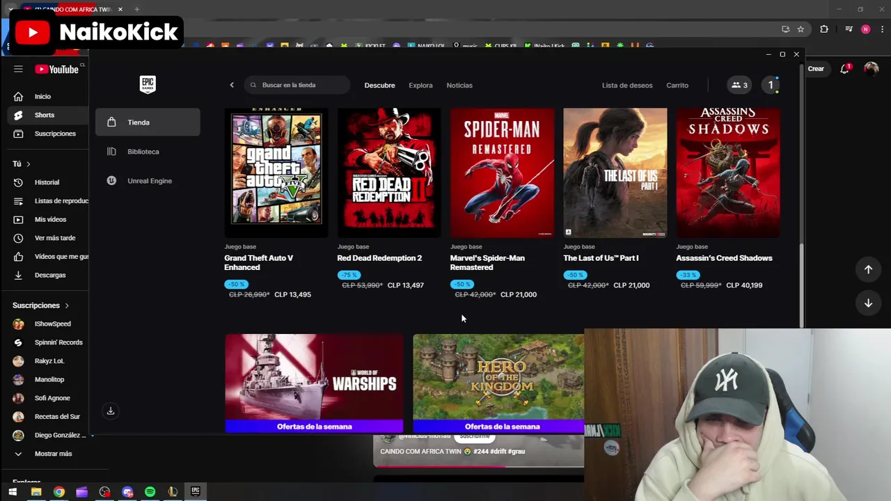Click the -33 % discount badge
The height and width of the screenshot is (501, 891).
(688, 275)
